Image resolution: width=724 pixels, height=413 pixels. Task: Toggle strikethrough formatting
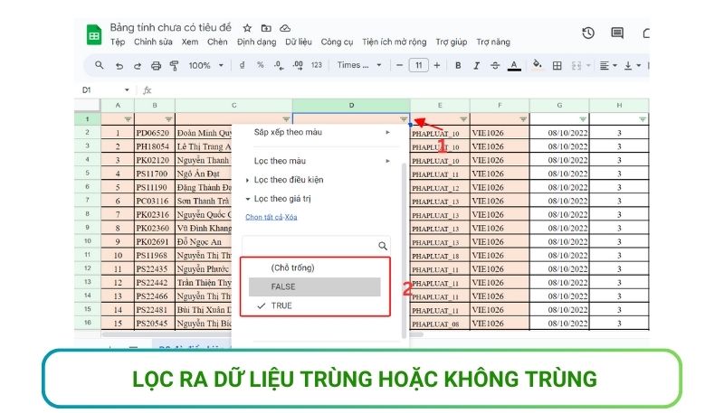(x=495, y=65)
